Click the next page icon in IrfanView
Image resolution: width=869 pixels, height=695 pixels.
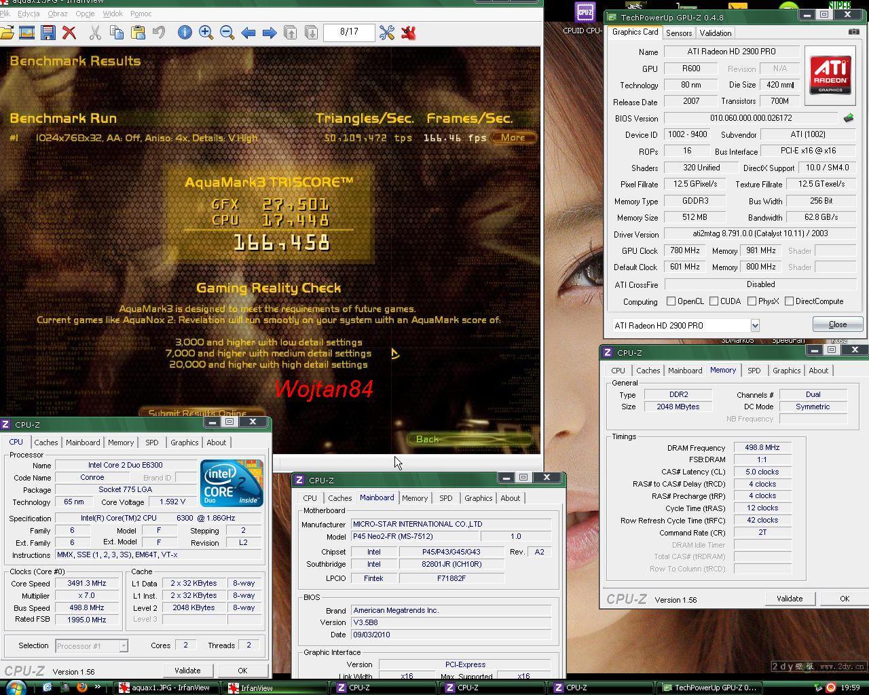311,32
